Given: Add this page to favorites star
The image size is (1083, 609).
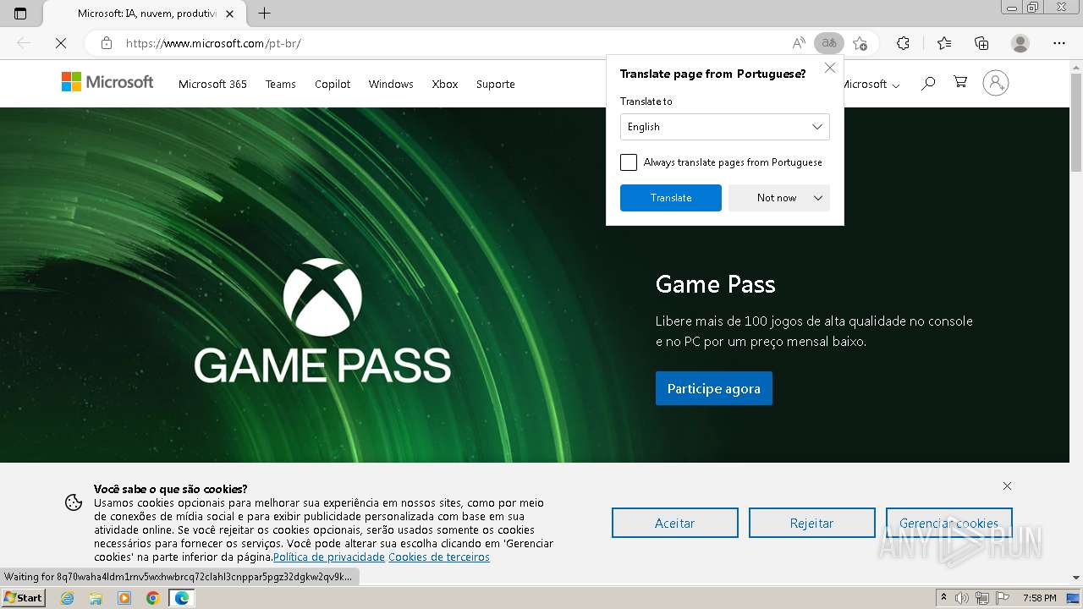Looking at the screenshot, I should (860, 43).
